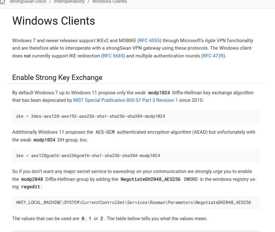Open the RFC 4555 link
This screenshot has width=275, height=232.
(x=150, y=41)
